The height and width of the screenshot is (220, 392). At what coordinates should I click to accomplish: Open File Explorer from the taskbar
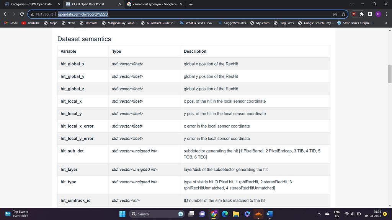(236, 214)
